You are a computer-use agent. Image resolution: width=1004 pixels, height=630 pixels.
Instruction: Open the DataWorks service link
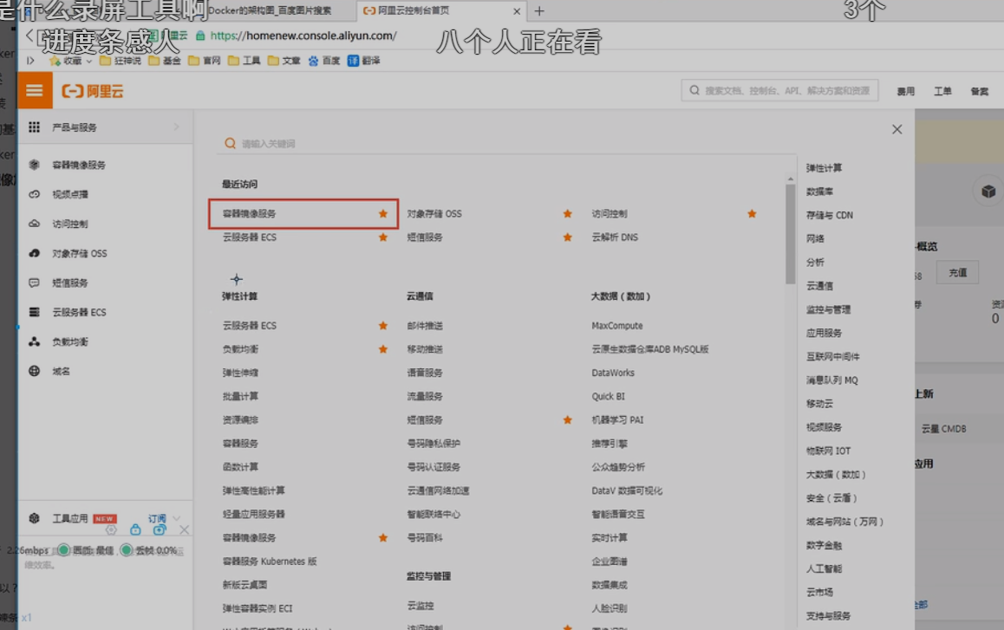613,373
